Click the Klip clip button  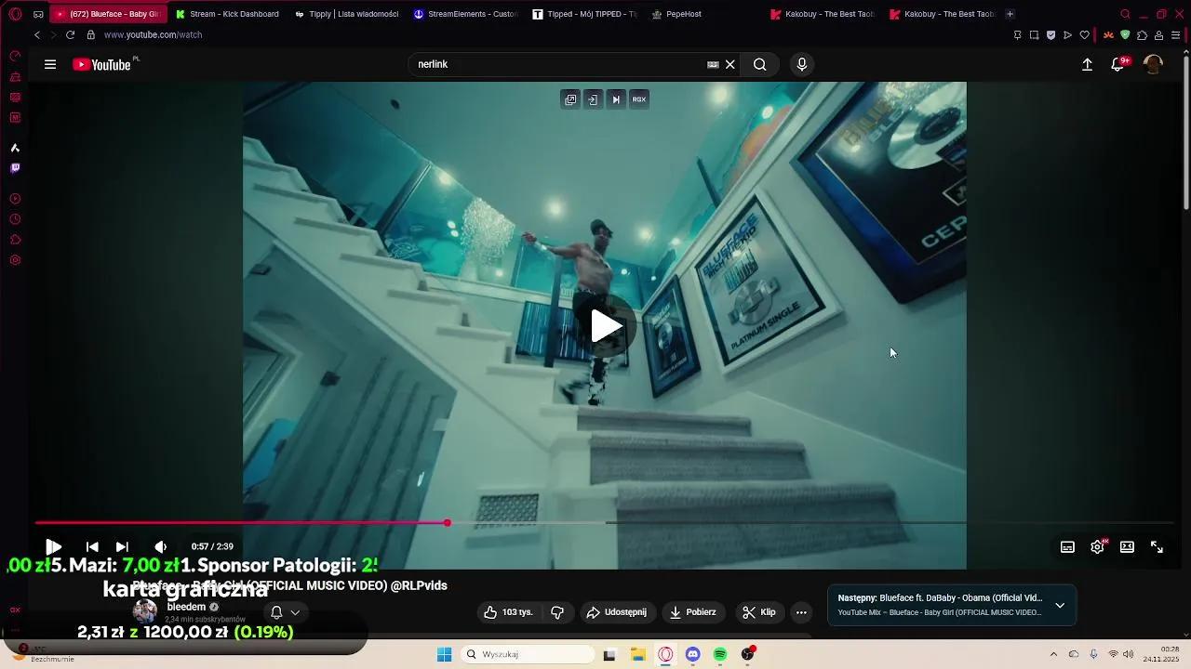(758, 612)
